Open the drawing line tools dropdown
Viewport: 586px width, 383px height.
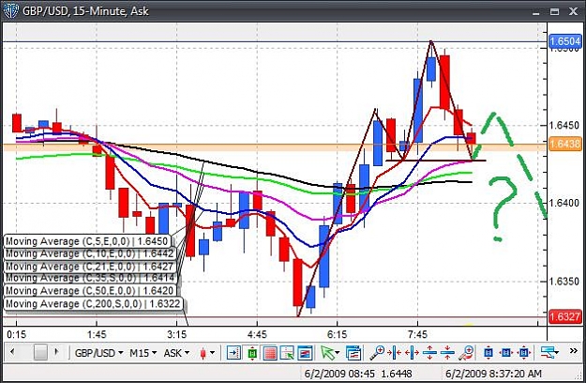coord(549,352)
